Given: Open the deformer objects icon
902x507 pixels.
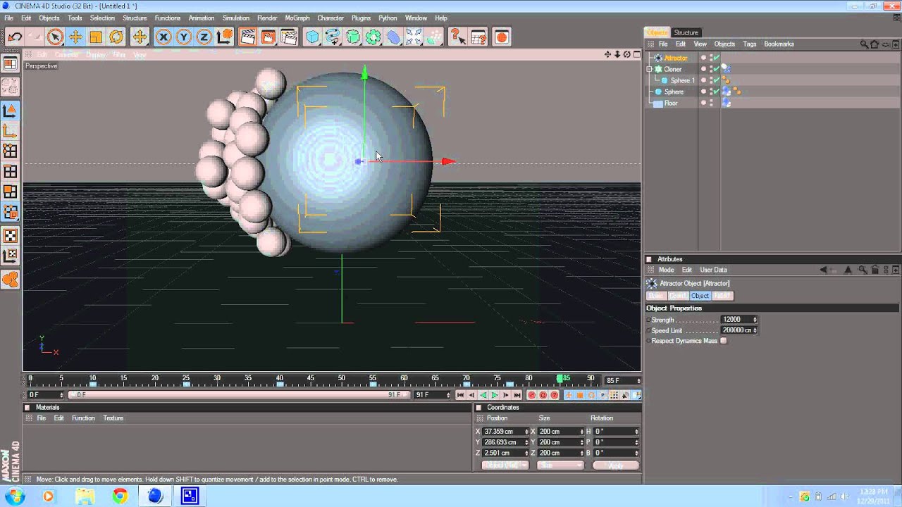Looking at the screenshot, I should (x=394, y=37).
